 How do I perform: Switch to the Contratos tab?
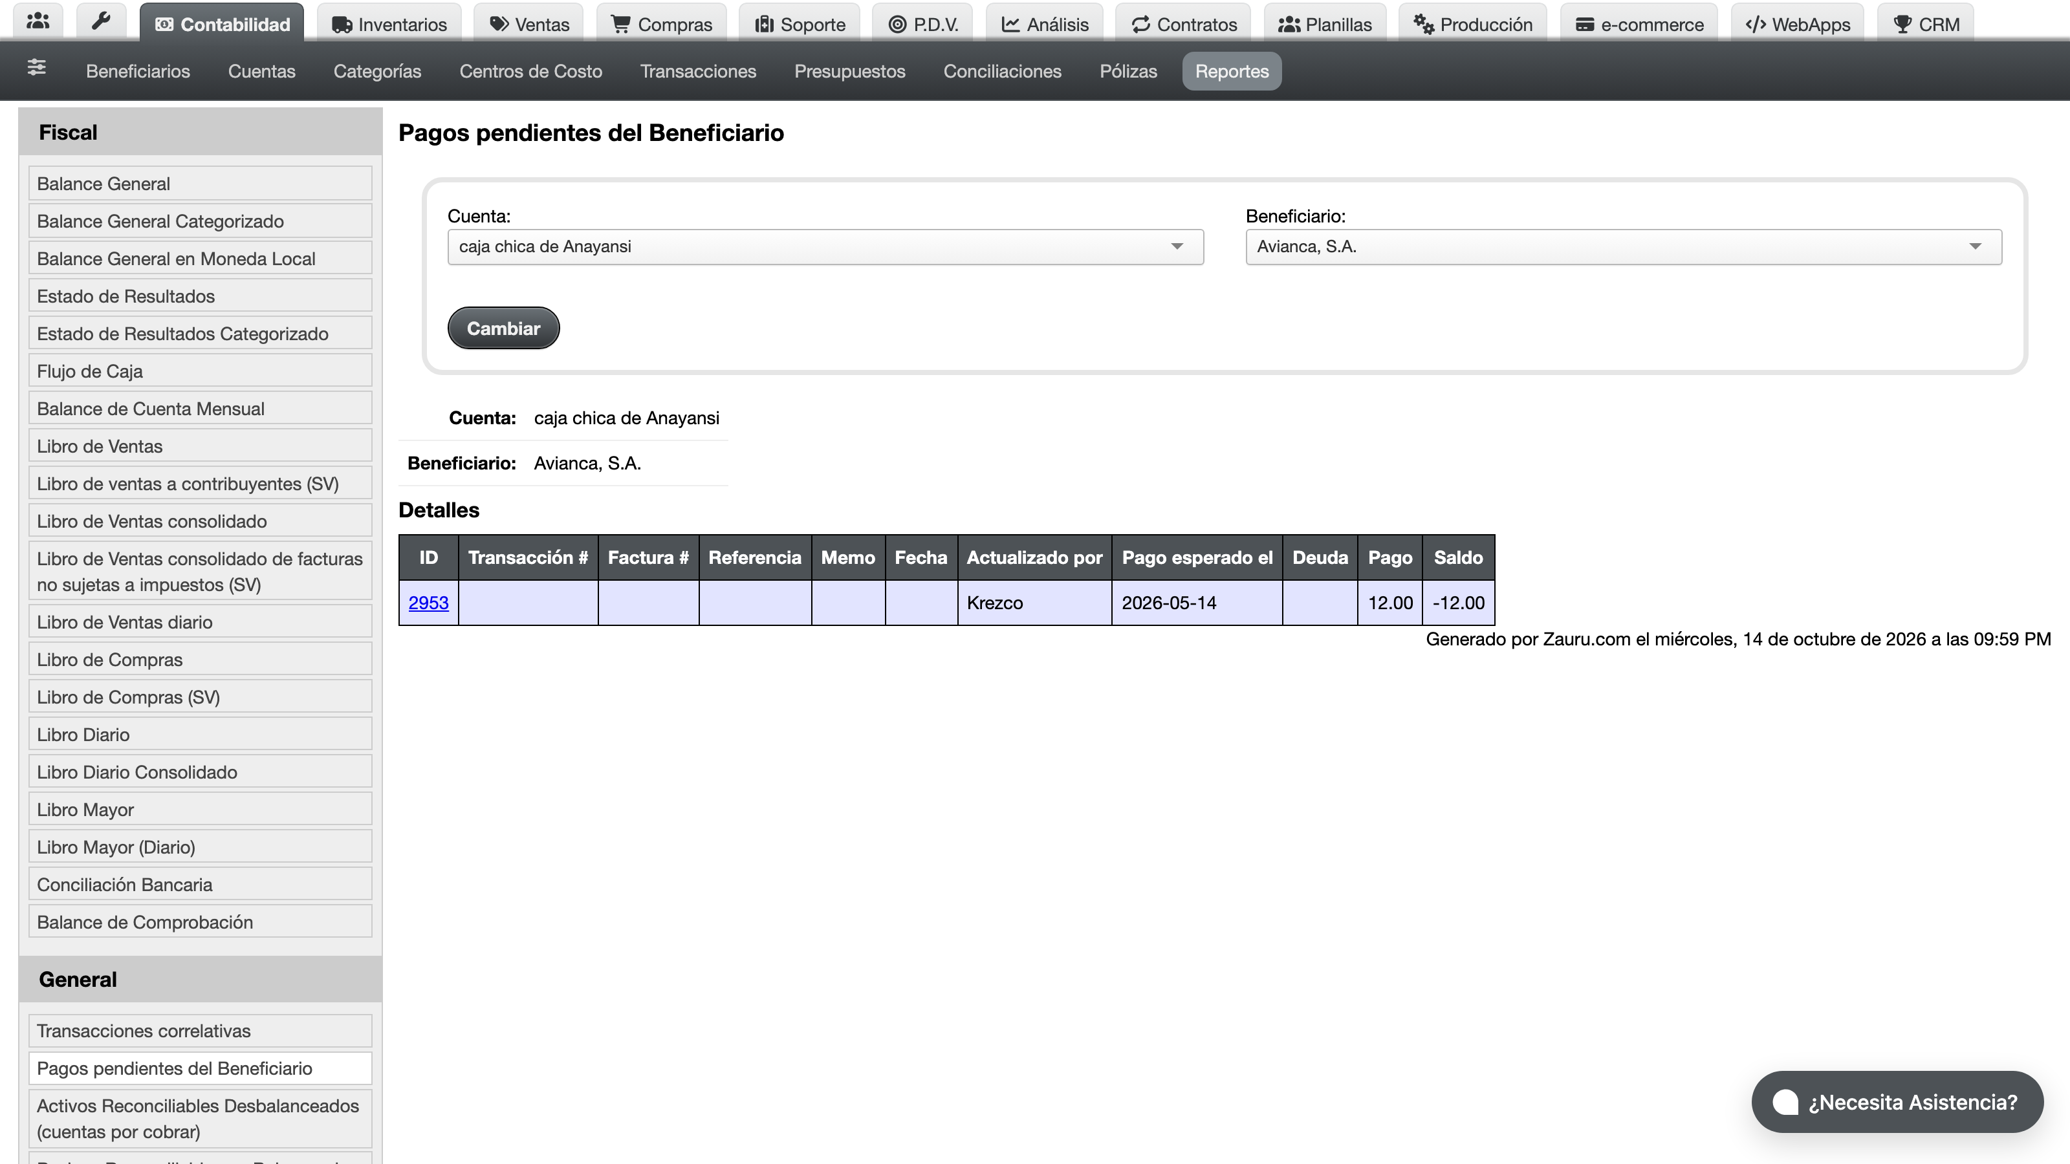click(x=1184, y=24)
